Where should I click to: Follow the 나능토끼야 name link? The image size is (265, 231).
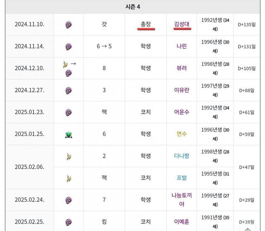pyautogui.click(x=181, y=200)
